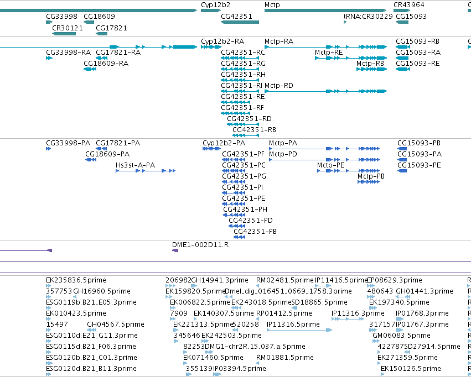471x377 pixels.
Task: Click the DMG1-chr2R.15.037.a.5prime label
Action: tap(255, 347)
